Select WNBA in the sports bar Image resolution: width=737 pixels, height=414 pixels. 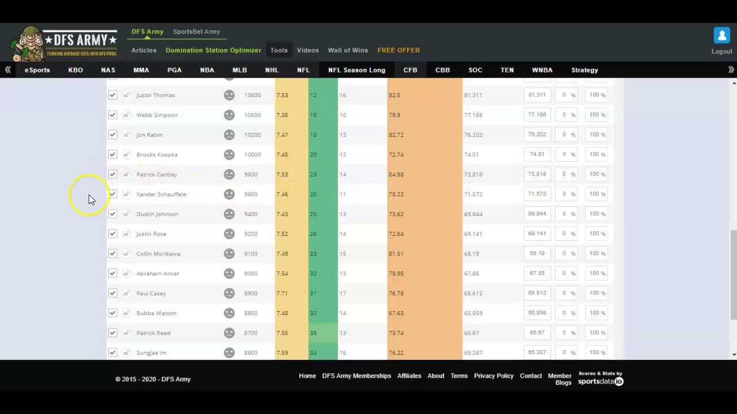click(x=542, y=70)
